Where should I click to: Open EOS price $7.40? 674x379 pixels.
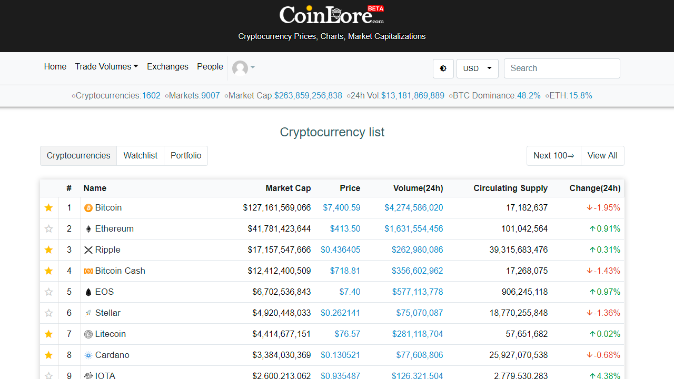[x=350, y=292]
